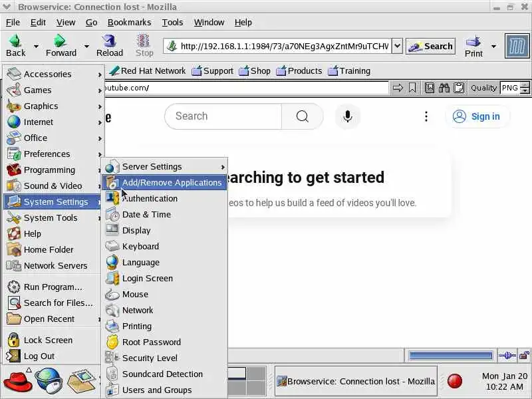Open Root Password settings
Image resolution: width=532 pixels, height=399 pixels.
point(164,342)
